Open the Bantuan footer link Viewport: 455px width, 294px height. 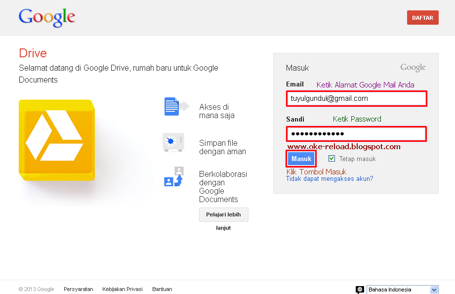coord(162,289)
